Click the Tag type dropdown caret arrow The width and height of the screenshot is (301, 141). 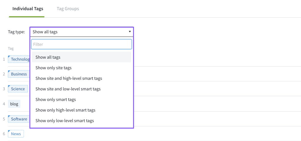tap(130, 32)
